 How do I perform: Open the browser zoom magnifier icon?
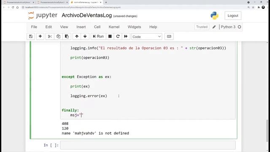[248, 8]
